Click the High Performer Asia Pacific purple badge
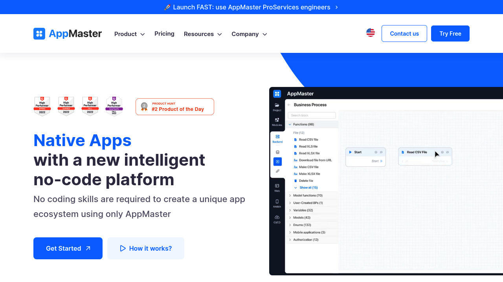 114,107
